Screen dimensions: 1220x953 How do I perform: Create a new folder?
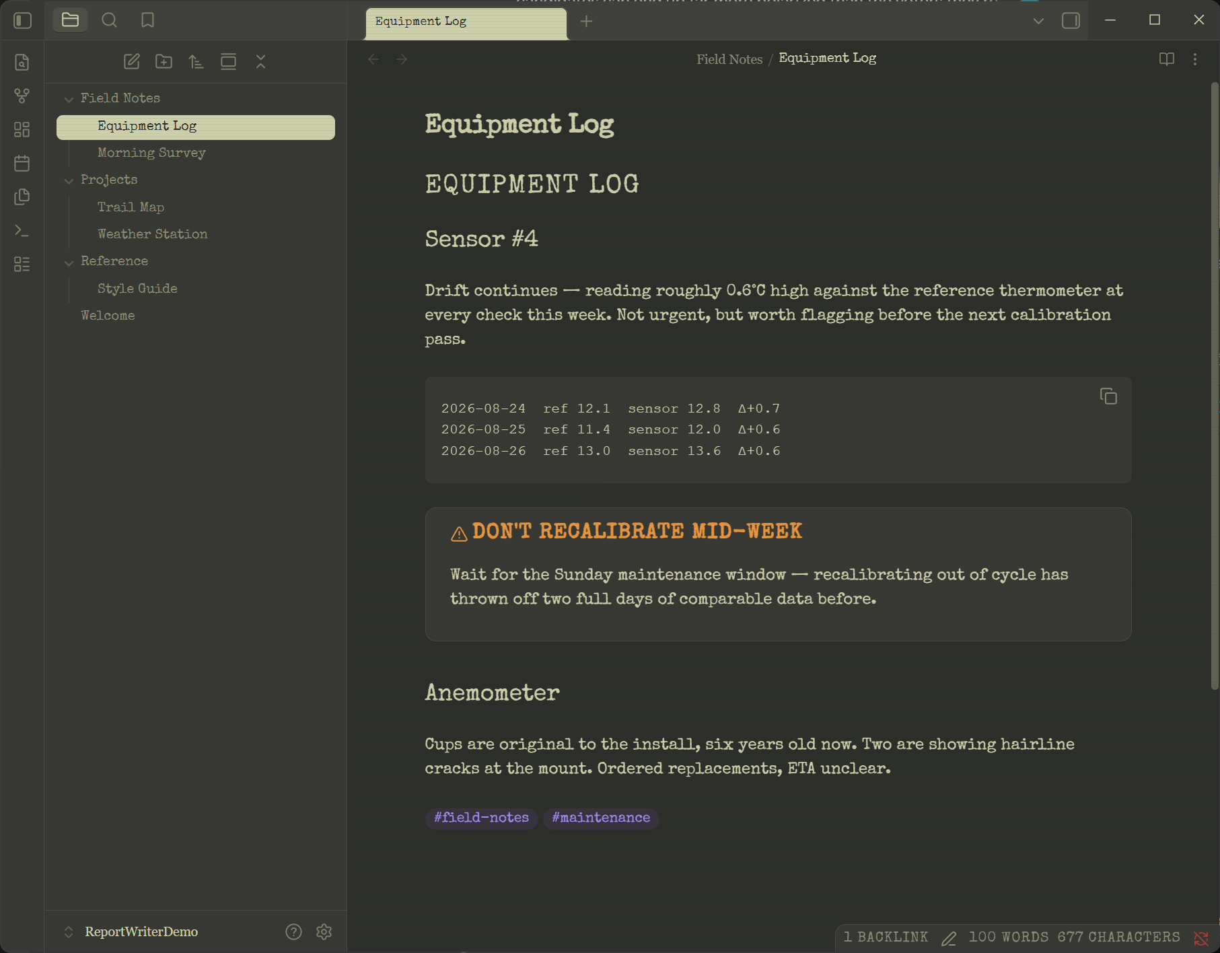pos(164,62)
